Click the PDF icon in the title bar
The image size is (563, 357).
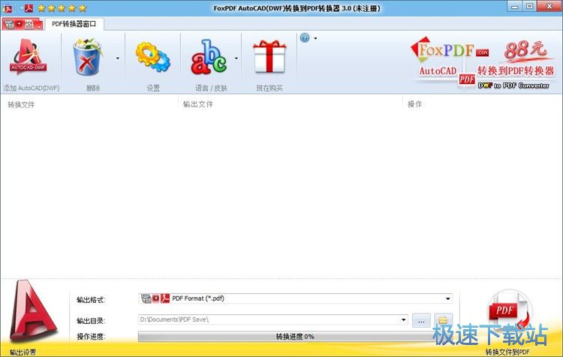tap(29, 8)
